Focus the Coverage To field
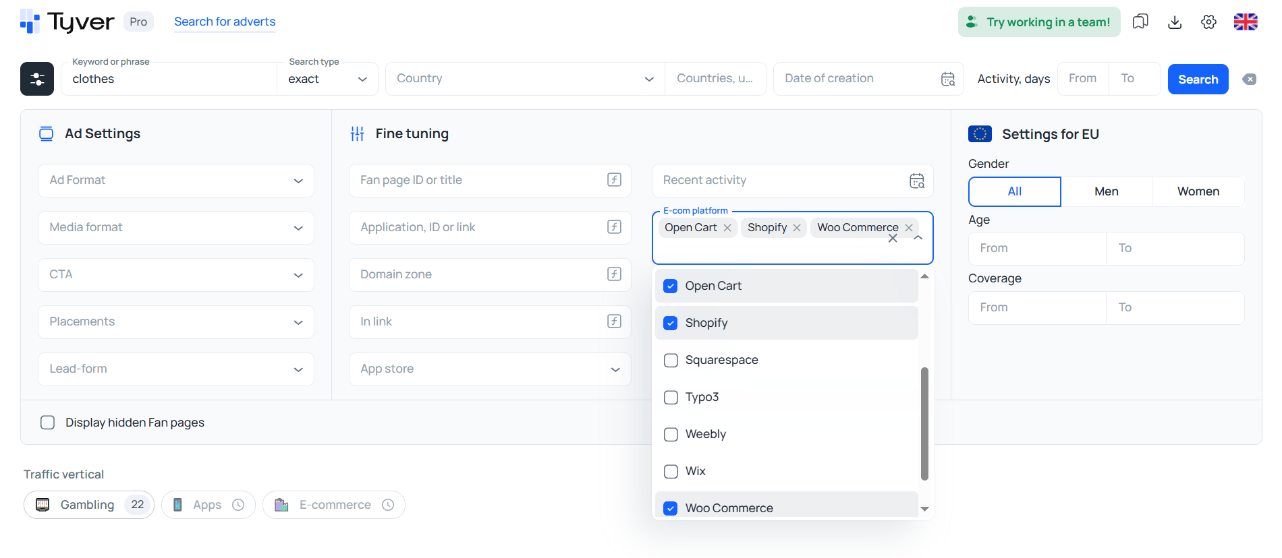 click(1175, 307)
